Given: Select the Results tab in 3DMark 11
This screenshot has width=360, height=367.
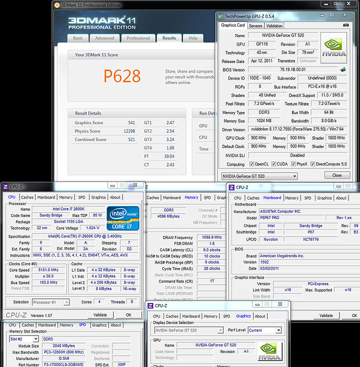Looking at the screenshot, I should point(169,38).
